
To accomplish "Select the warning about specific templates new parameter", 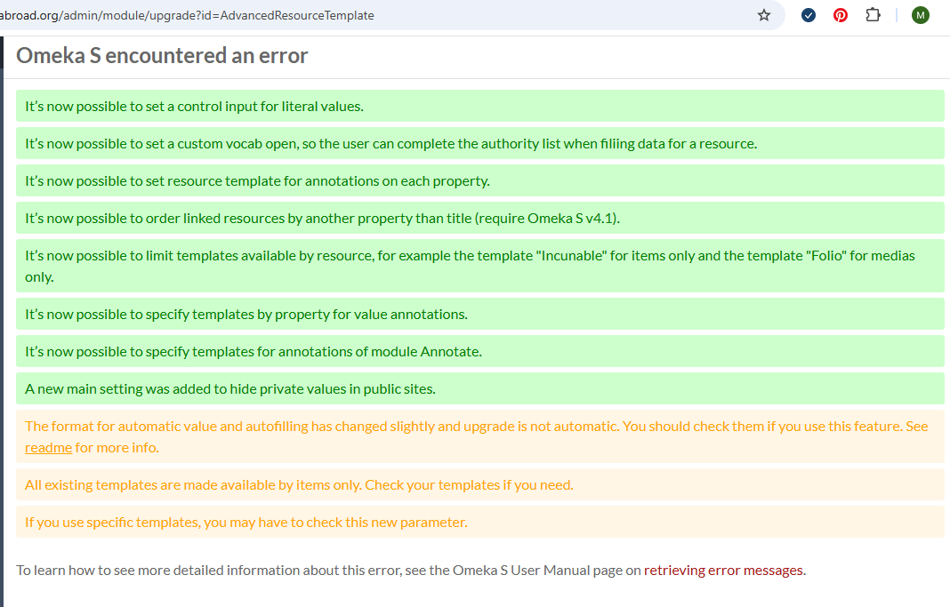I will [x=479, y=523].
